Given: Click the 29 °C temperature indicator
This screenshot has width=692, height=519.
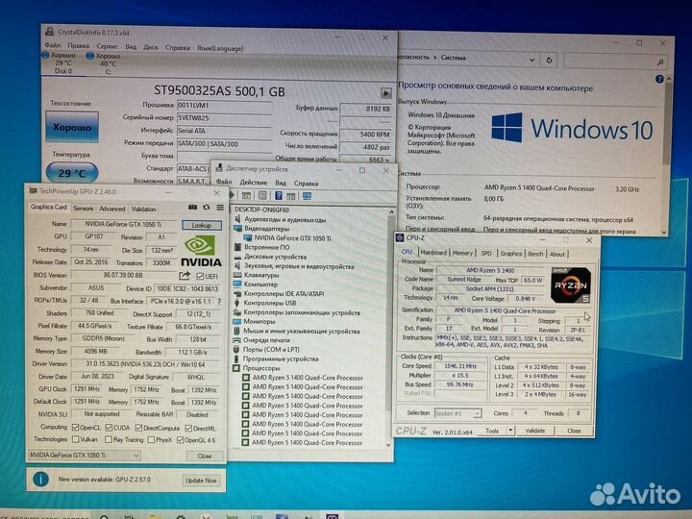Looking at the screenshot, I should (72, 173).
